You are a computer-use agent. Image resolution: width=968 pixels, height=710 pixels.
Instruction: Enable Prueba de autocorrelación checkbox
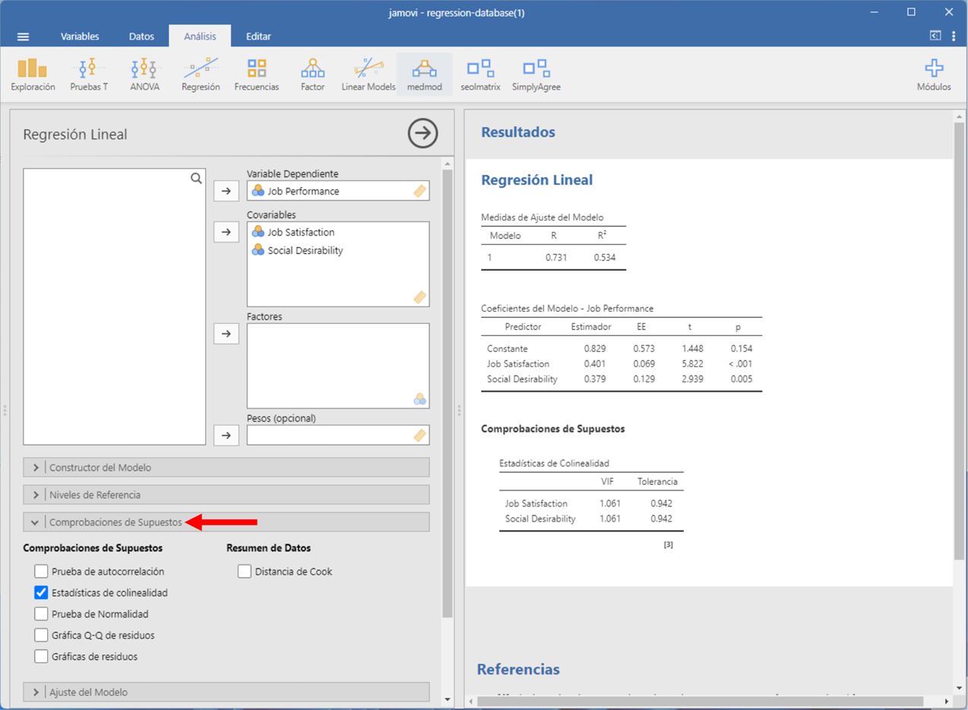[41, 572]
